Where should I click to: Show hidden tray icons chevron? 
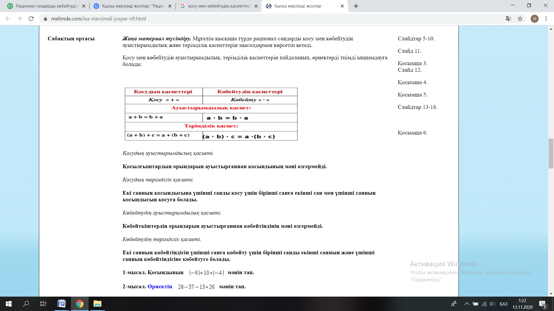(x=467, y=304)
